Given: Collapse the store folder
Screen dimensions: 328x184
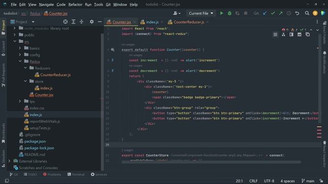Looking at the screenshot, I should tap(25, 81).
